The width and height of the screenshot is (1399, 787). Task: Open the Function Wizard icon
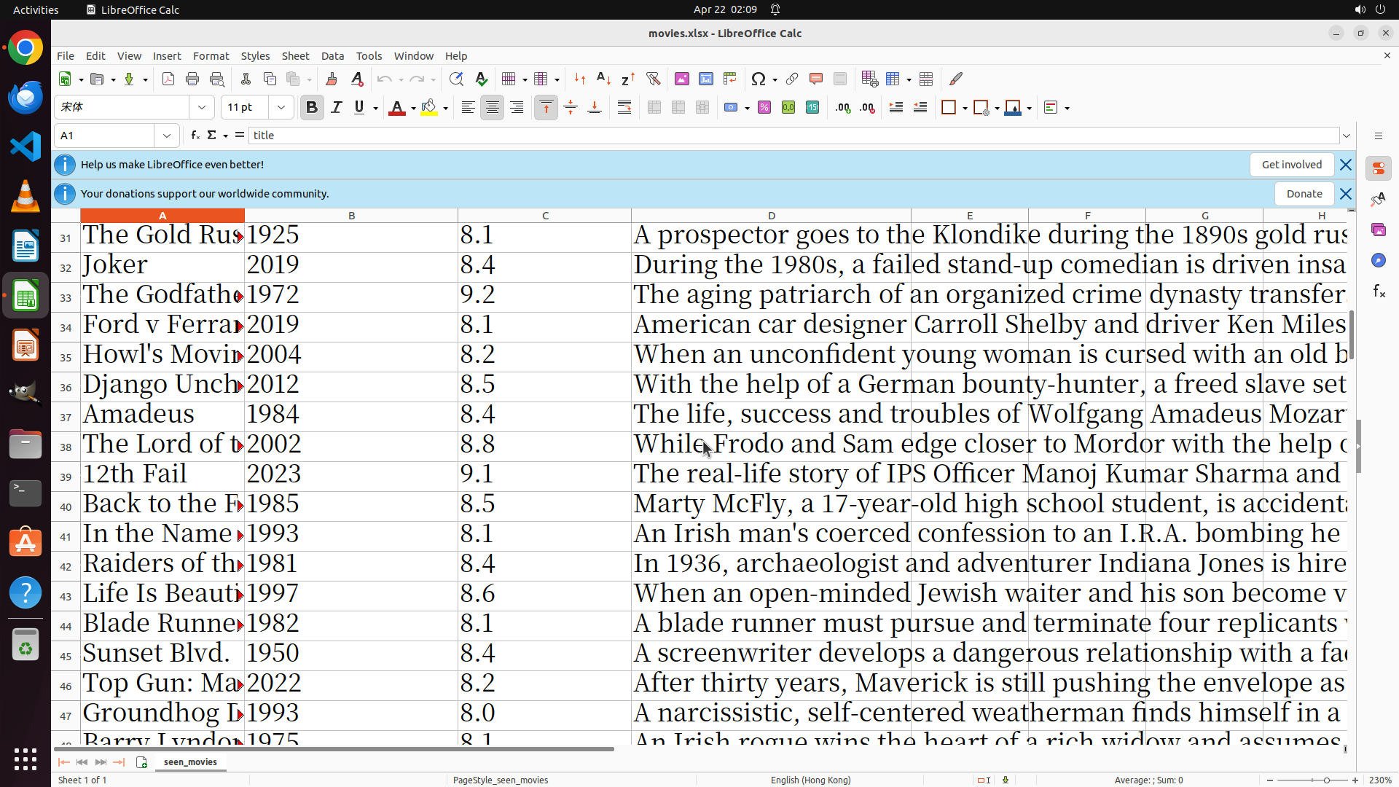(x=195, y=136)
